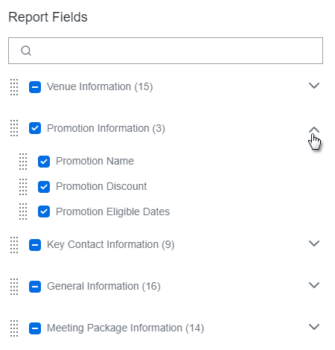Grab the Promotion Eligible Dates drag handle
This screenshot has width=335, height=350.
pos(23,211)
